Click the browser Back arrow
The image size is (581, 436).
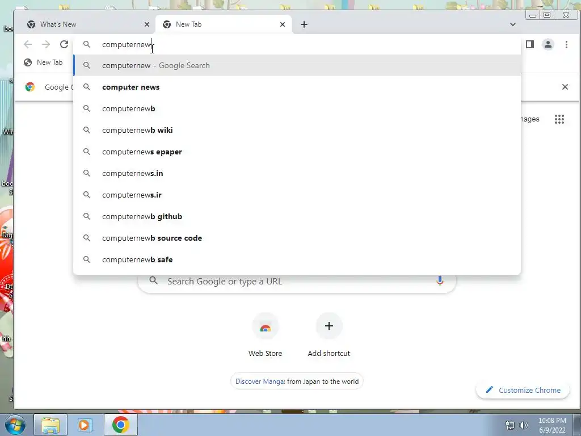tap(28, 44)
